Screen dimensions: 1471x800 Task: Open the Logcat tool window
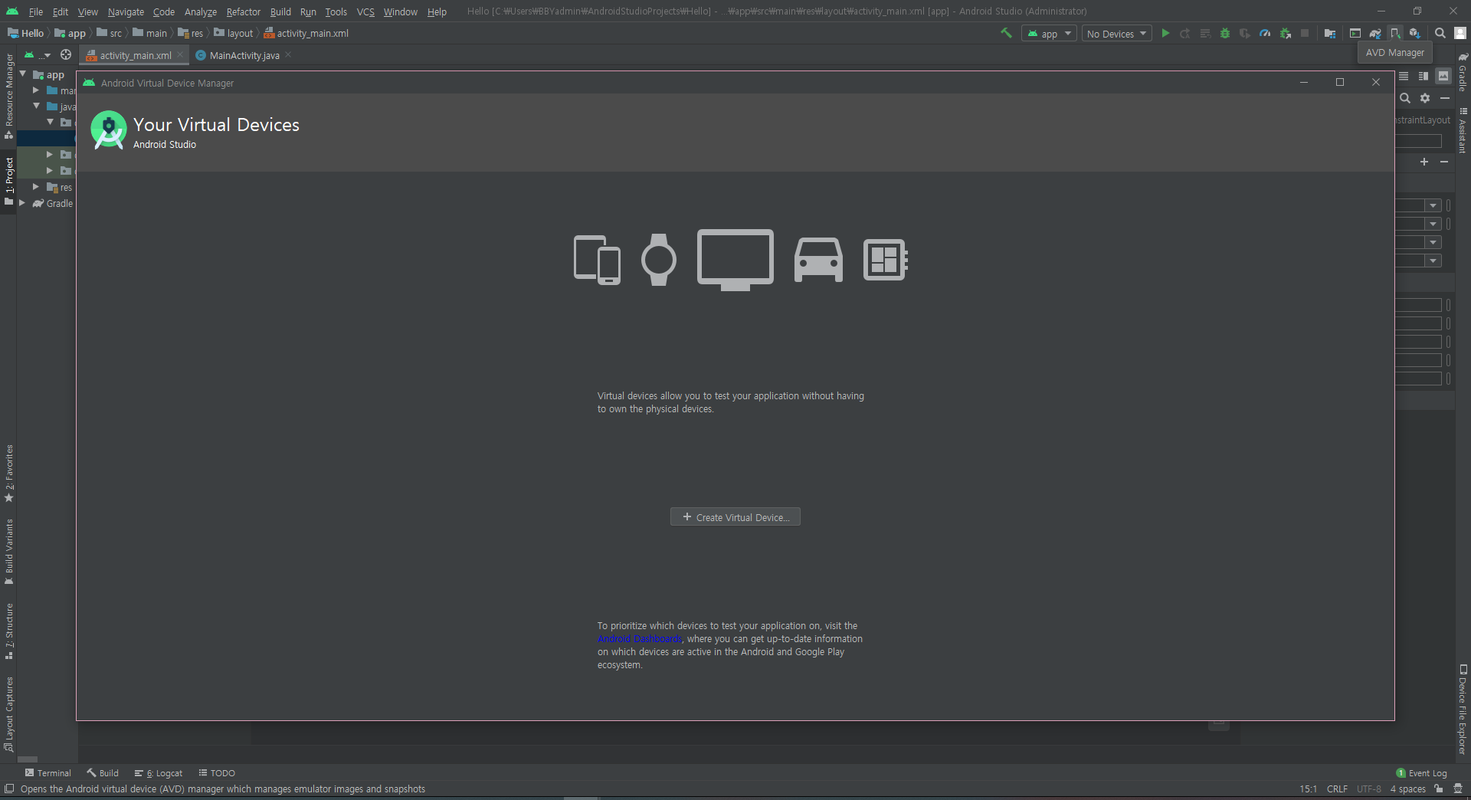(159, 773)
